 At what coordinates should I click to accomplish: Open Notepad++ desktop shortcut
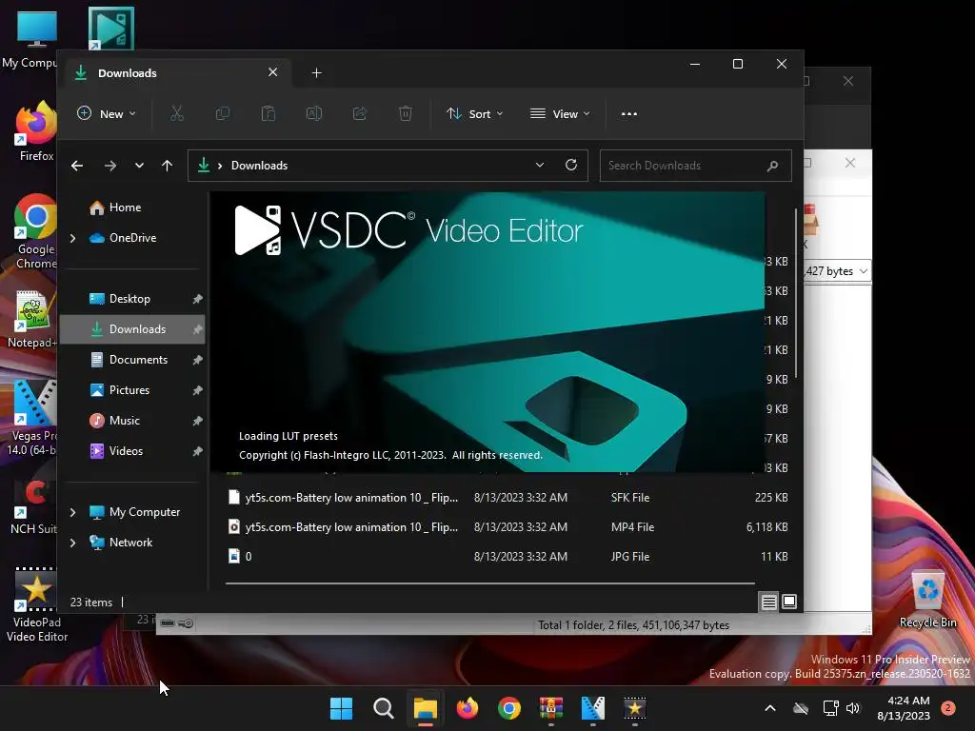pyautogui.click(x=31, y=320)
